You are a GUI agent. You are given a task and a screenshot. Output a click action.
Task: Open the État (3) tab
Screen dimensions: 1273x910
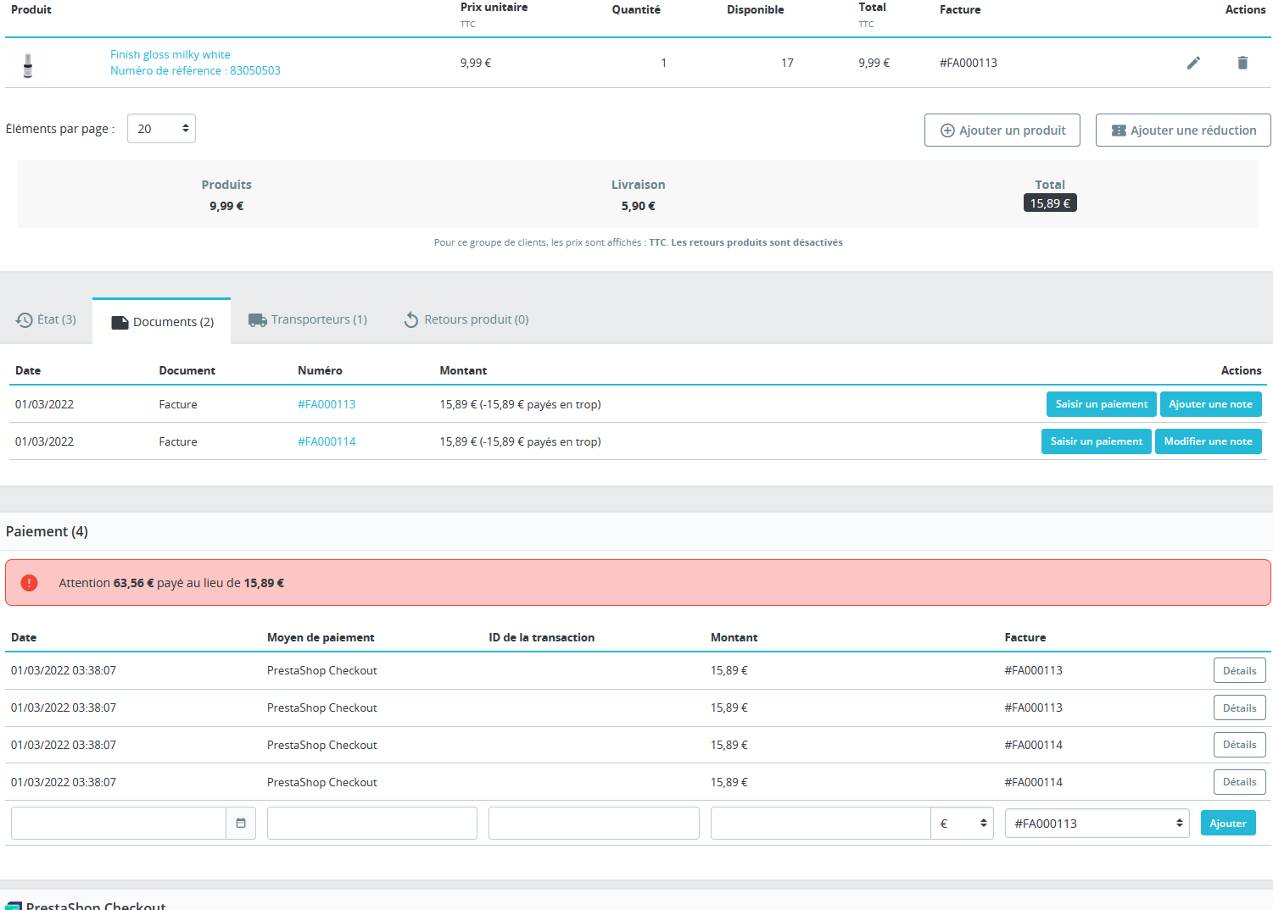tap(47, 319)
